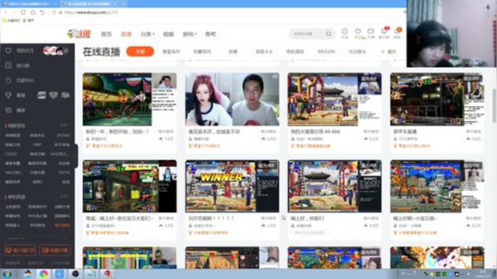The image size is (497, 279).
Task: Open the VALORA... link in sidebar
Action: coord(13,173)
